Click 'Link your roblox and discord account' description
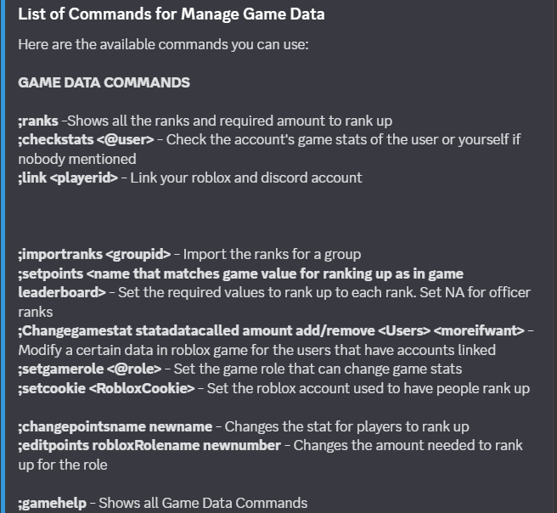557x513 pixels. pos(246,178)
